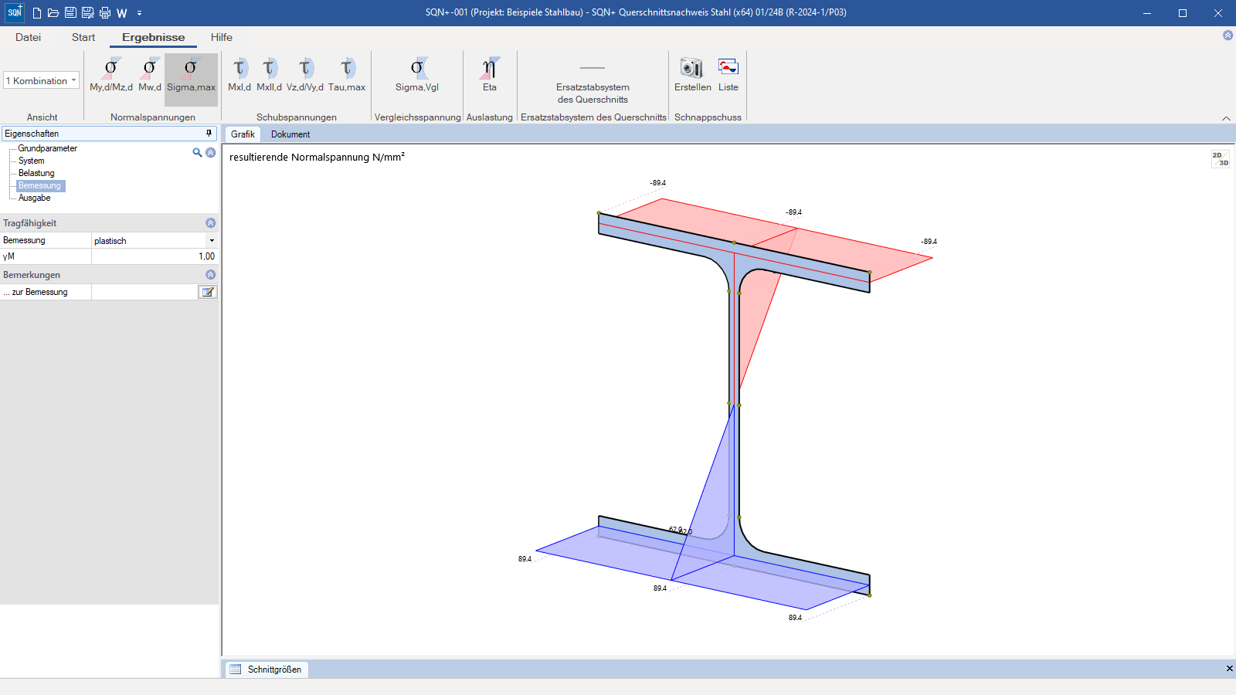Switch to the Start ribbon tab
This screenshot has width=1236, height=695.
click(83, 37)
